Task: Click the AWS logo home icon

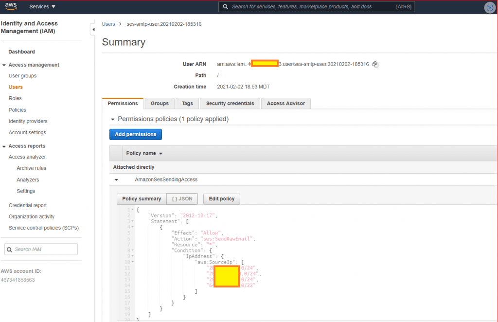Action: click(x=11, y=6)
